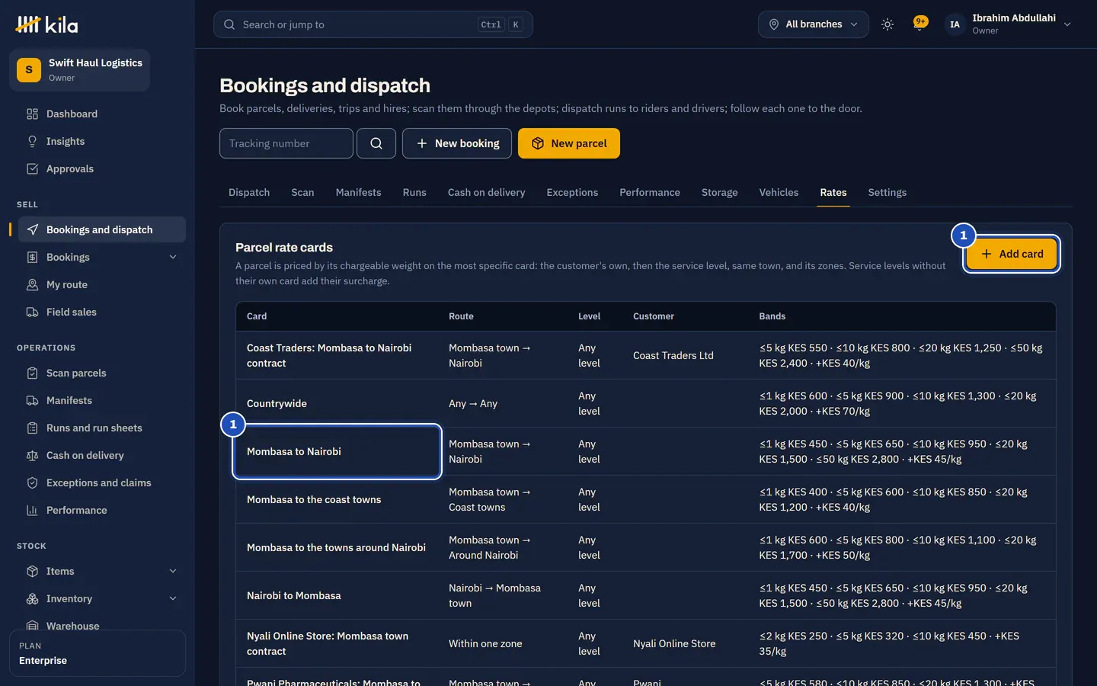Open Cash on delivery in sidebar
This screenshot has width=1097, height=686.
point(101,455)
